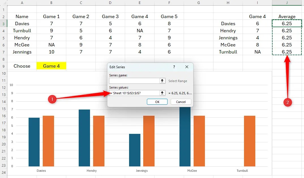Click column header J
The image size is (304, 178).
coord(287,3)
